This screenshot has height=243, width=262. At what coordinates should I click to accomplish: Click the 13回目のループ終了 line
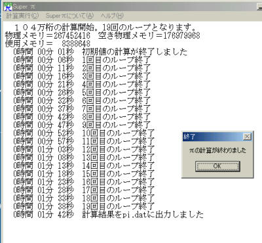(84, 158)
